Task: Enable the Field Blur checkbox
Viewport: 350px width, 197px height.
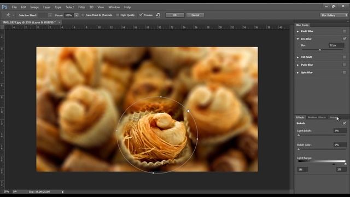Action: [344, 31]
